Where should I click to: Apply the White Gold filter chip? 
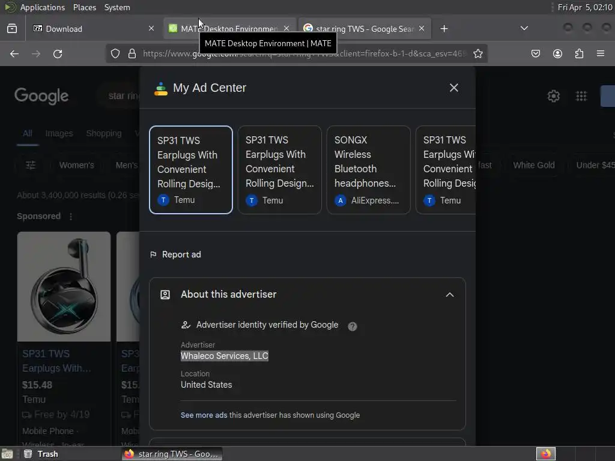pyautogui.click(x=534, y=165)
